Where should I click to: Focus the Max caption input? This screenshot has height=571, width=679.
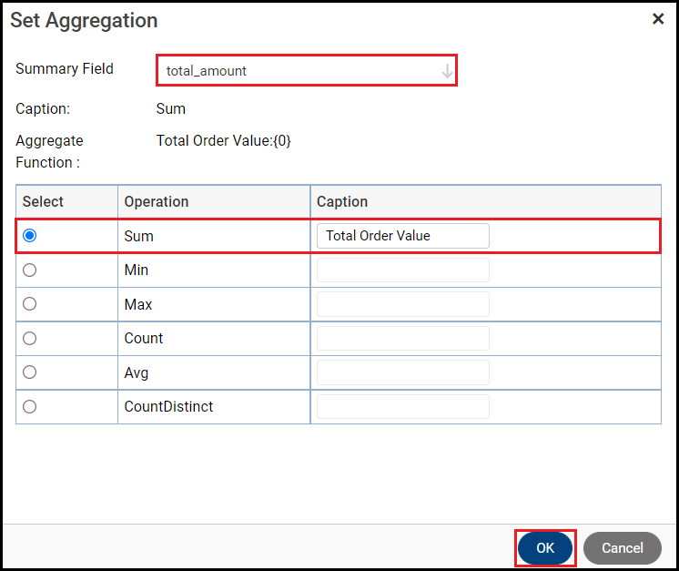402,304
